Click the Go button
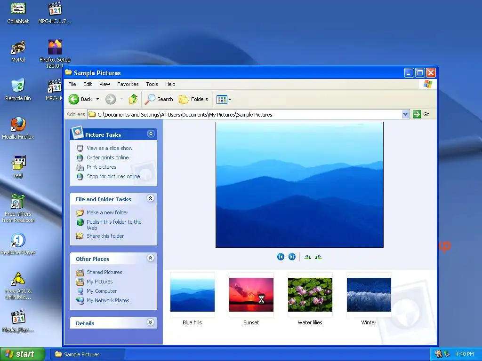This screenshot has width=482, height=361. [421, 115]
